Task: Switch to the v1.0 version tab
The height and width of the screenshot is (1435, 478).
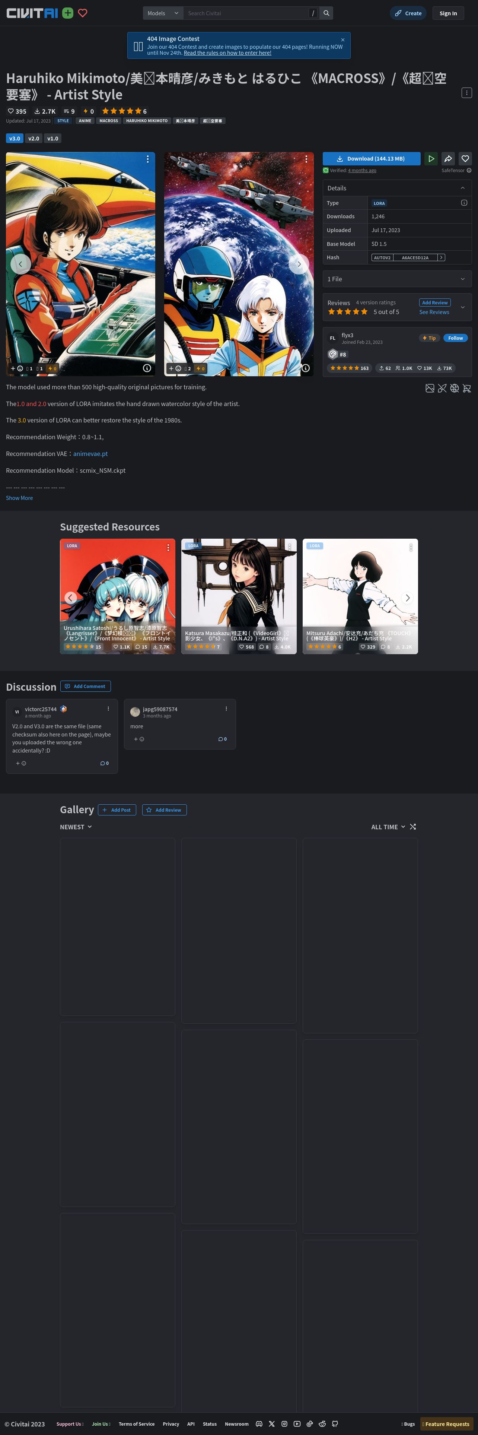Action: [x=53, y=138]
